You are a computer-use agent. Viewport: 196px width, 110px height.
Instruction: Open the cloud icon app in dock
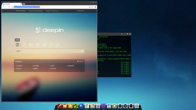109,106
